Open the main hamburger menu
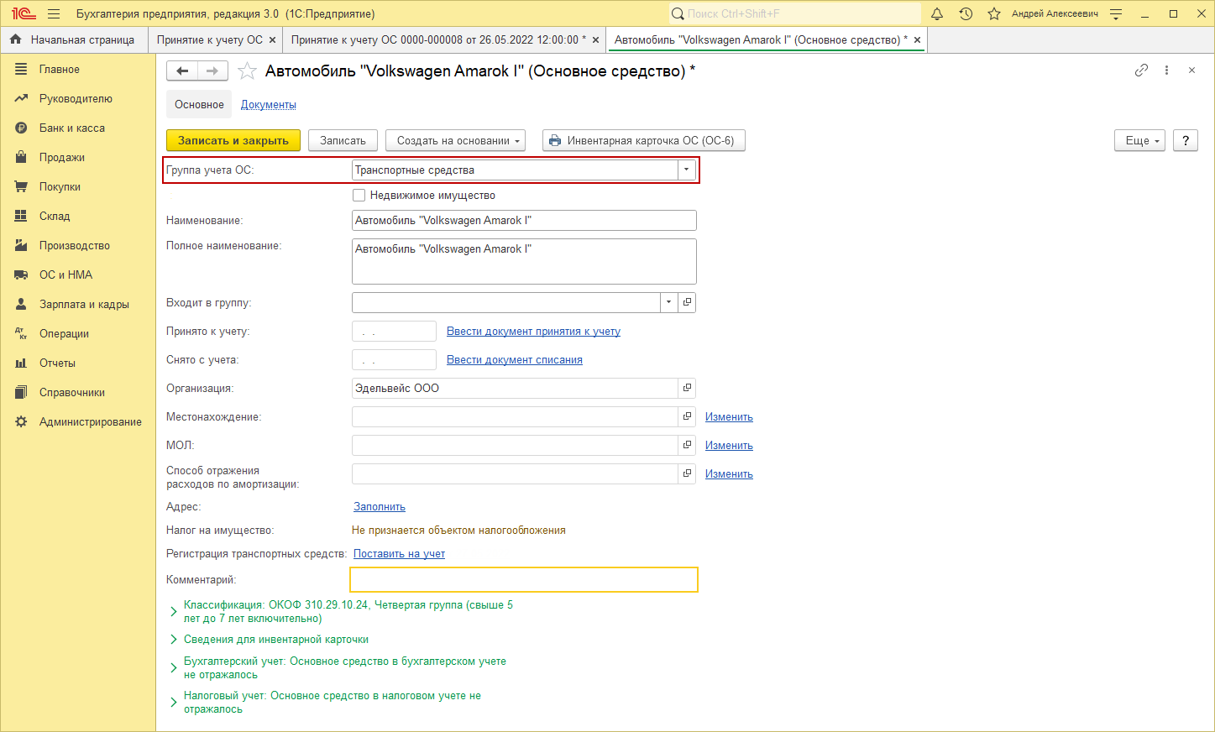 click(54, 13)
